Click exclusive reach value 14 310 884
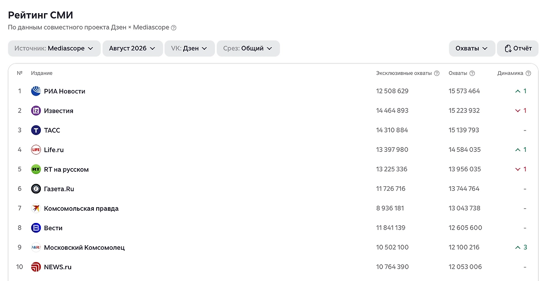Image resolution: width=544 pixels, height=281 pixels. tap(392, 130)
